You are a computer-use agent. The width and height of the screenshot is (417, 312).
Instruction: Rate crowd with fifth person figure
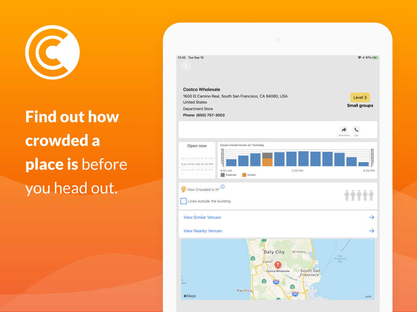371,196
